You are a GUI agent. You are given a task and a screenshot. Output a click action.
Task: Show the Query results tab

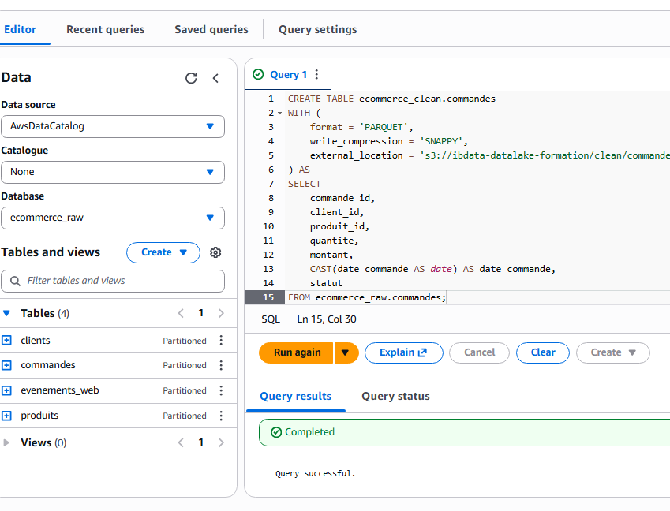tap(296, 396)
